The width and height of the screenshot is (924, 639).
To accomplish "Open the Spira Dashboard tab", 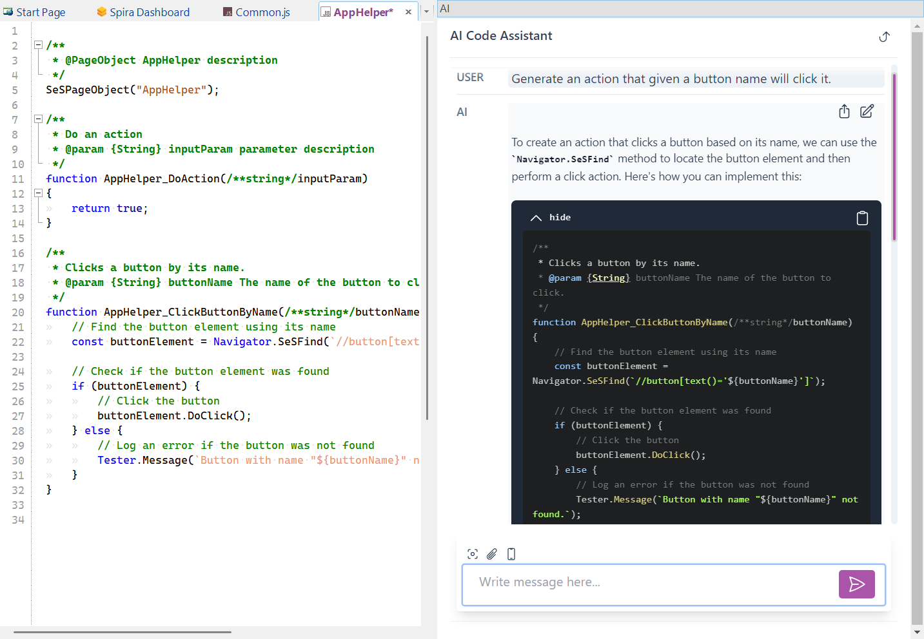I will (x=143, y=11).
